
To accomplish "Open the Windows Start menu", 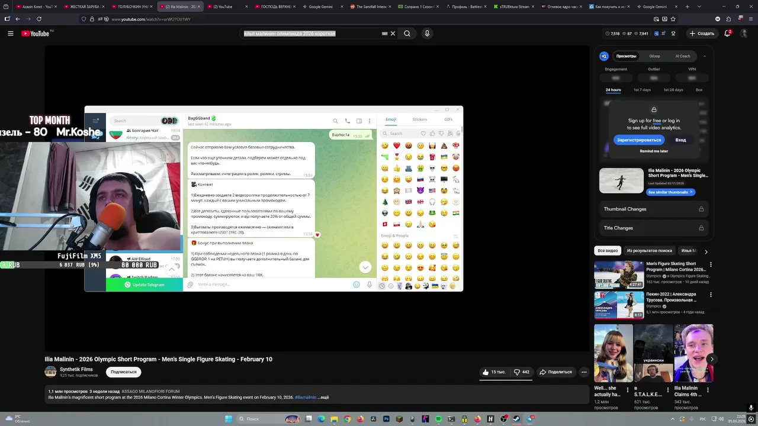I will tap(229, 419).
